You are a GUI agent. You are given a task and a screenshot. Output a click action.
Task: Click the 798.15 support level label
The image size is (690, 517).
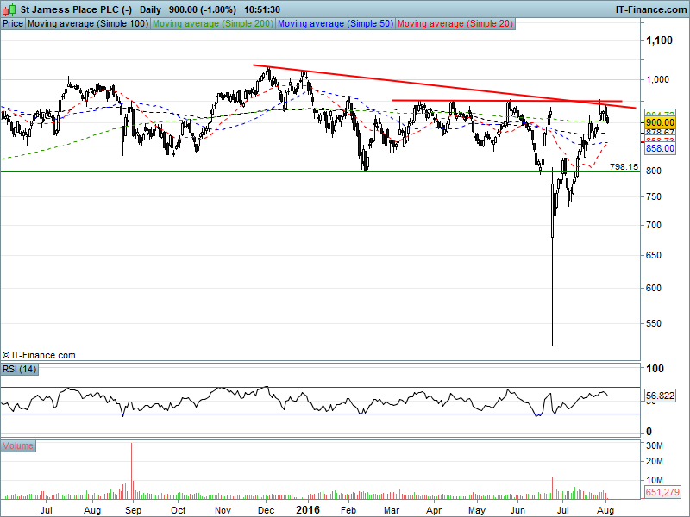point(624,166)
